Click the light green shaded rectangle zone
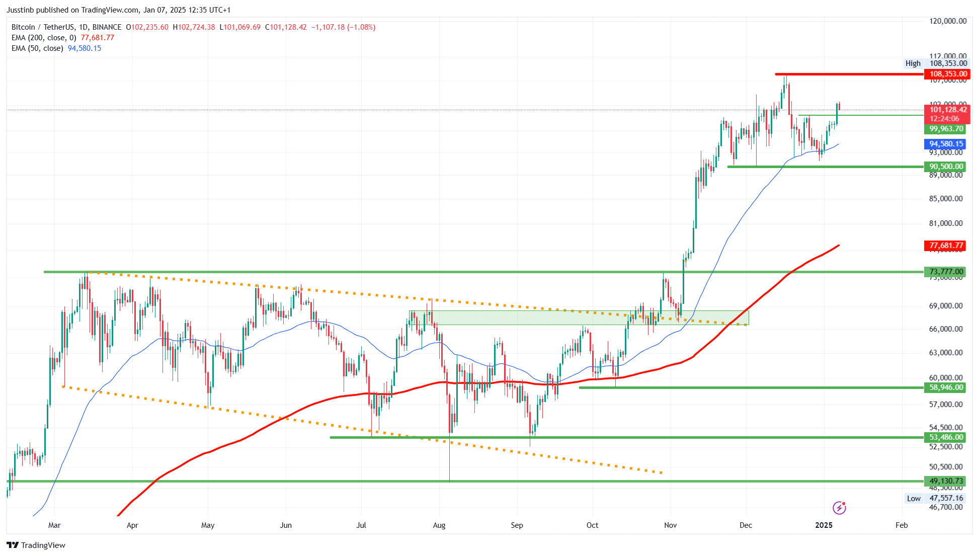 click(579, 317)
